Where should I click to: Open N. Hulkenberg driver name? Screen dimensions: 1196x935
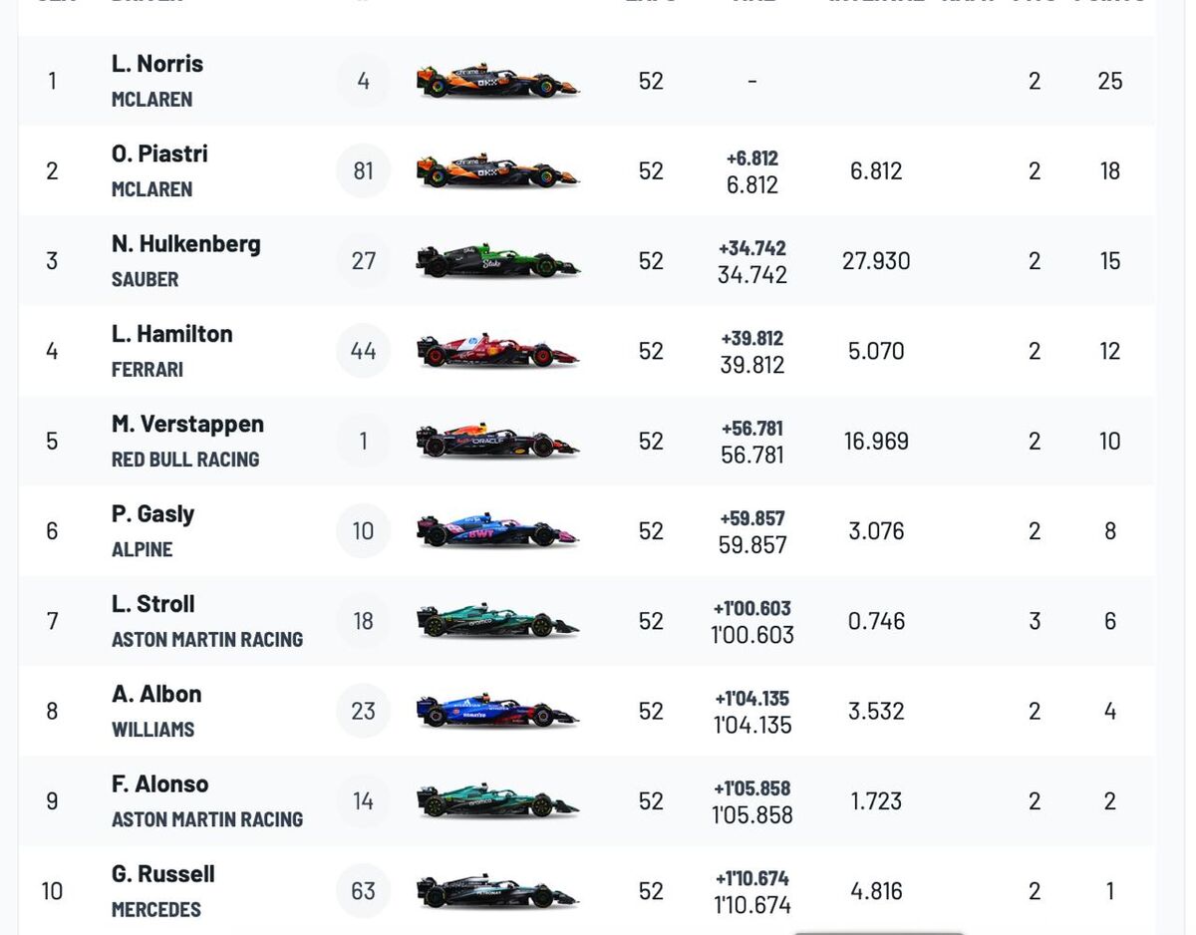pyautogui.click(x=186, y=244)
